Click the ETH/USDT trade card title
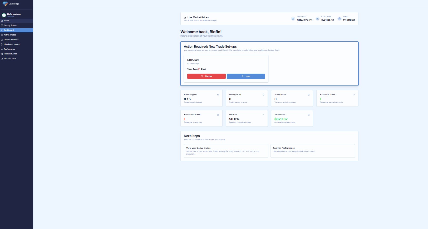 click(x=193, y=60)
